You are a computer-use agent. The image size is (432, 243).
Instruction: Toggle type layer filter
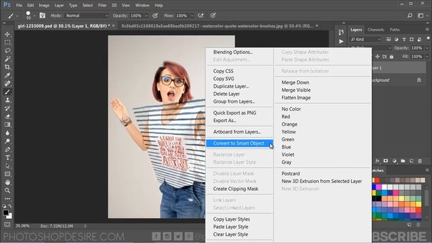click(404, 39)
